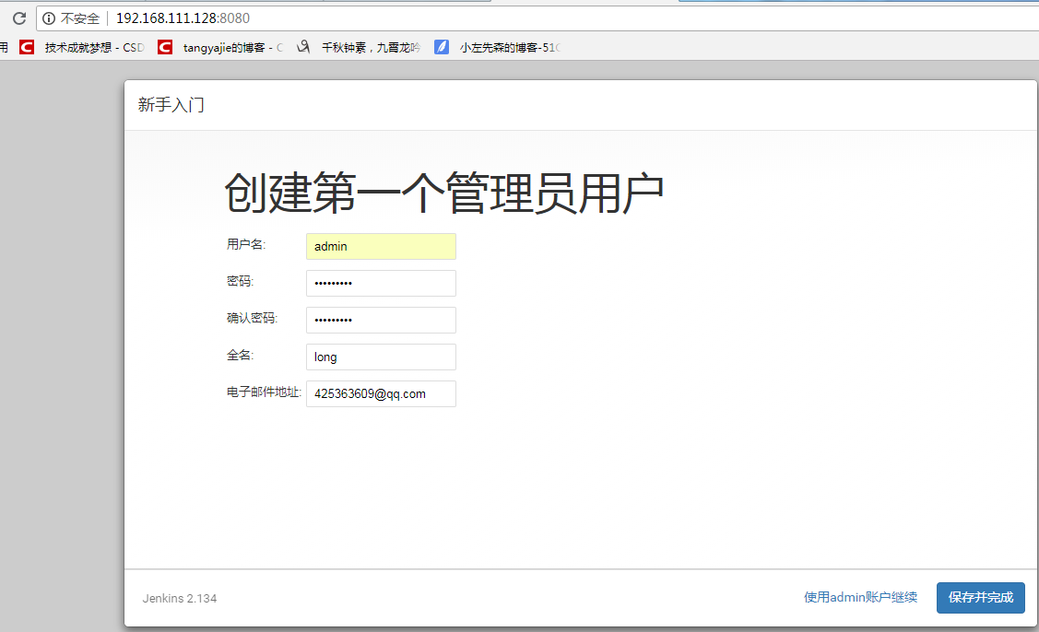The width and height of the screenshot is (1039, 632).
Task: Click the 全名 field containing long
Action: [381, 357]
